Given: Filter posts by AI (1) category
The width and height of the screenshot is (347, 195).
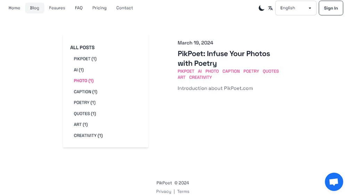Looking at the screenshot, I should tap(79, 70).
